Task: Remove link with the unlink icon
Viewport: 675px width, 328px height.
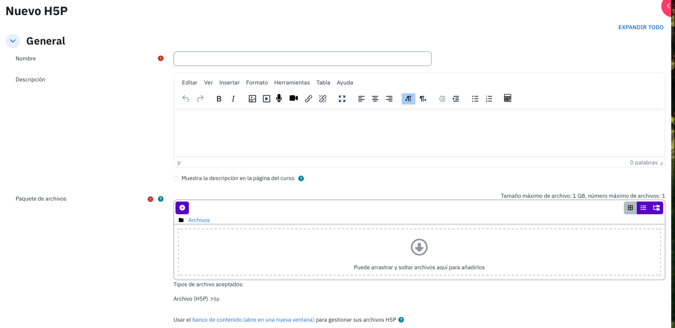Action: coord(323,99)
